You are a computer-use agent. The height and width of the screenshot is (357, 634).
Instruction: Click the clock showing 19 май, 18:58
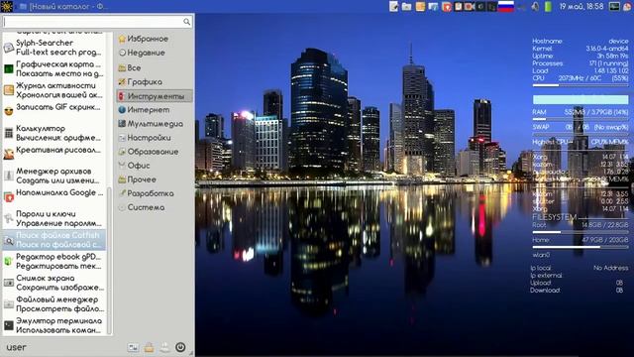pos(581,7)
